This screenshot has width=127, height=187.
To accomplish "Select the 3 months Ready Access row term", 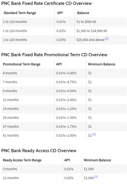I will tap(10, 169).
